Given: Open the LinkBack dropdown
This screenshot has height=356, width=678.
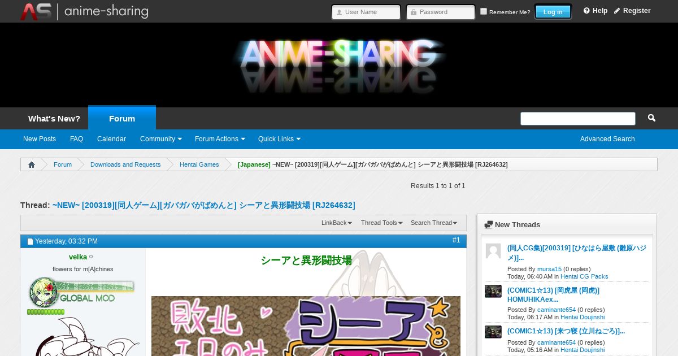Looking at the screenshot, I should point(337,223).
